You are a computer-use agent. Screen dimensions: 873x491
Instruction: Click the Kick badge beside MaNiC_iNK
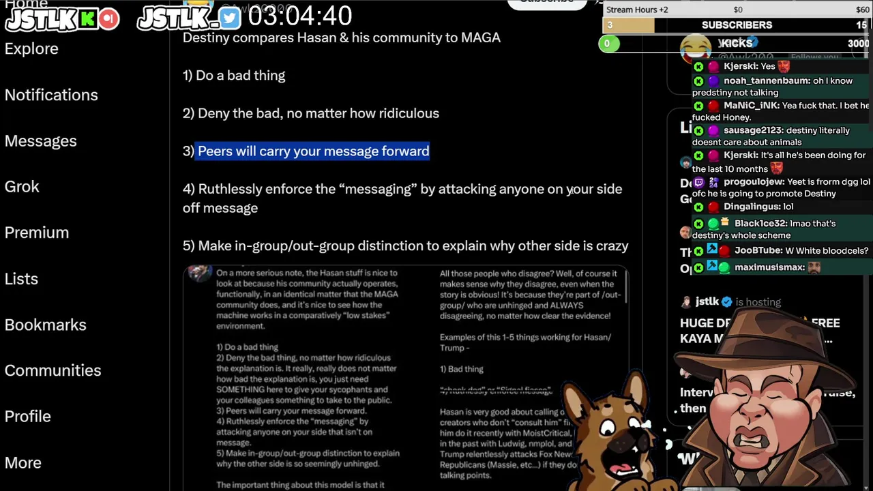click(x=698, y=106)
